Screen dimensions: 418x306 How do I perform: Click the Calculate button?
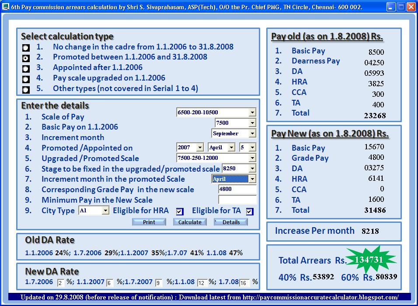point(190,222)
